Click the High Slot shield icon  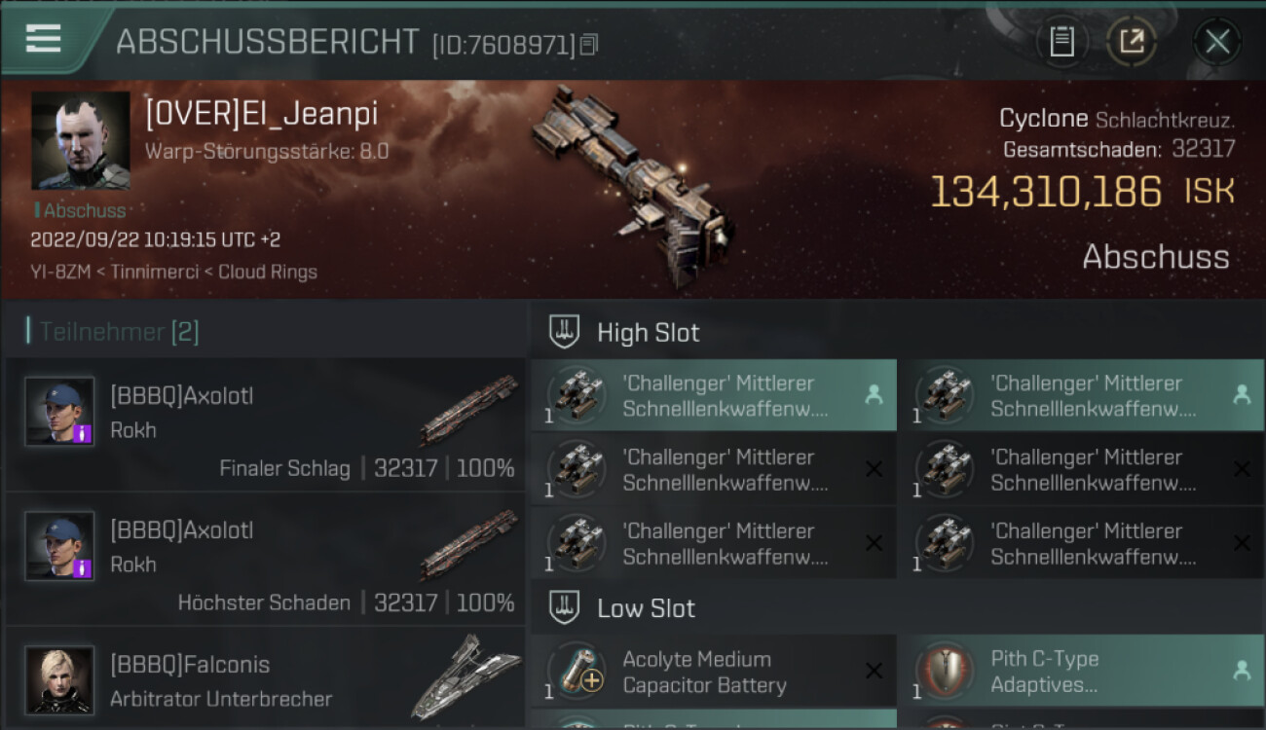(565, 332)
